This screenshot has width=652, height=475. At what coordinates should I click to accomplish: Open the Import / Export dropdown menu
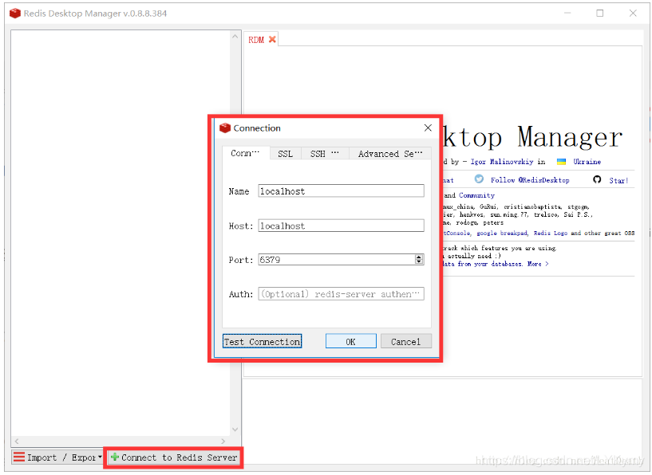click(x=57, y=457)
